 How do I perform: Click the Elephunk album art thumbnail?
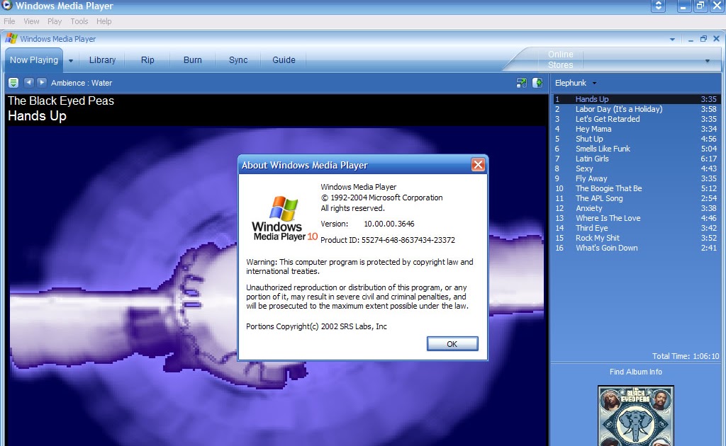point(636,416)
